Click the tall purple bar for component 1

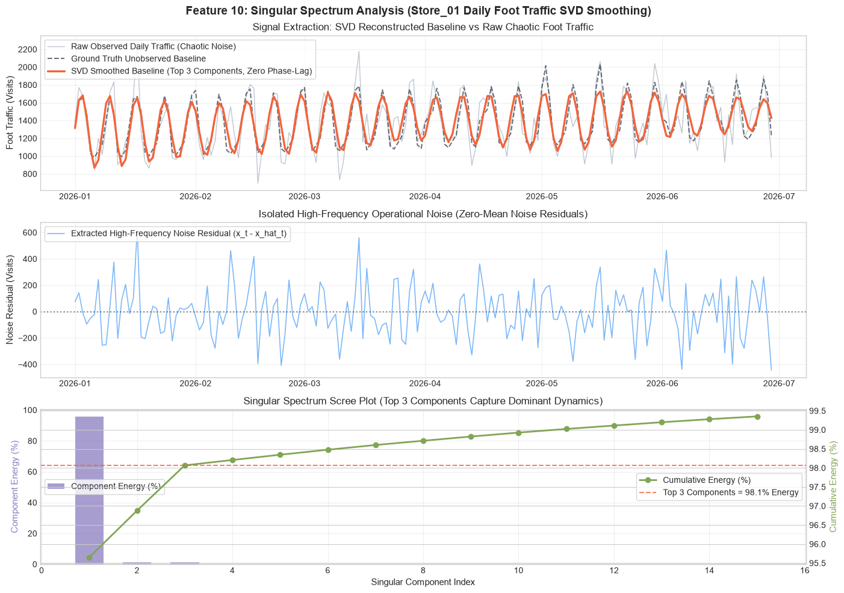click(x=89, y=490)
